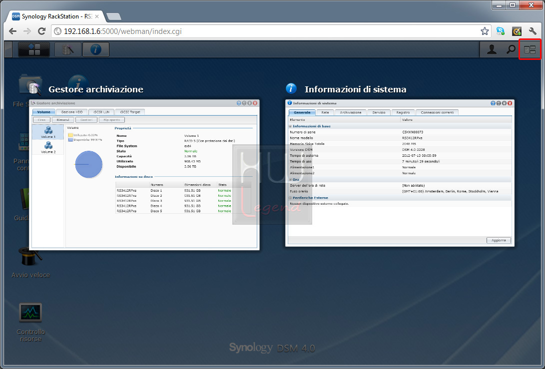Switch to the Generale tab

(302, 112)
